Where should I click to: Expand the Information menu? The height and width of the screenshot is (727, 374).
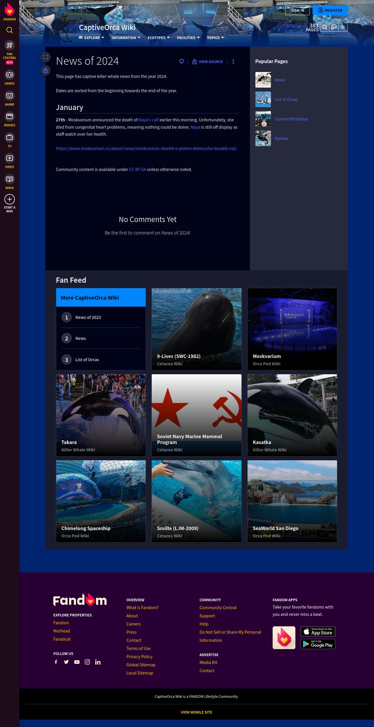click(126, 38)
